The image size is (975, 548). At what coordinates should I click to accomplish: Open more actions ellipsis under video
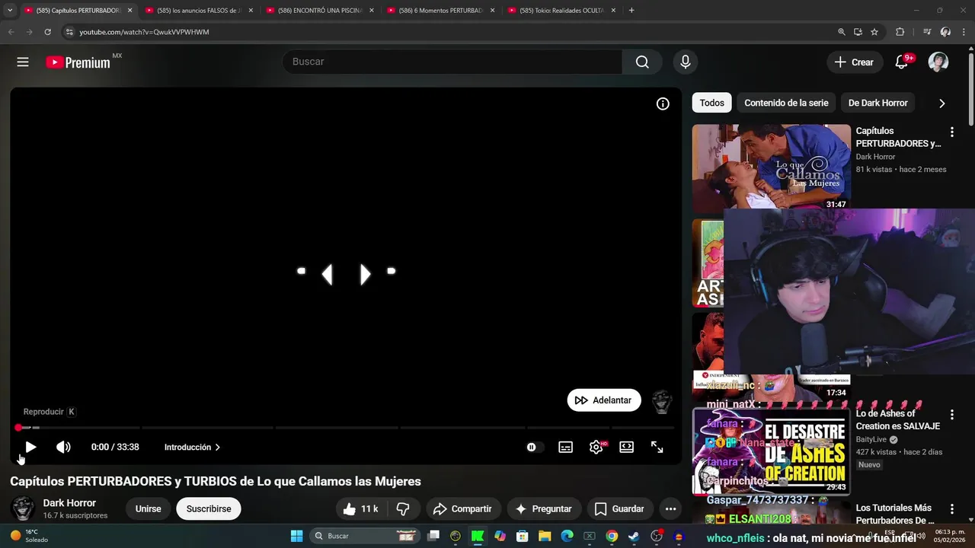tap(670, 508)
